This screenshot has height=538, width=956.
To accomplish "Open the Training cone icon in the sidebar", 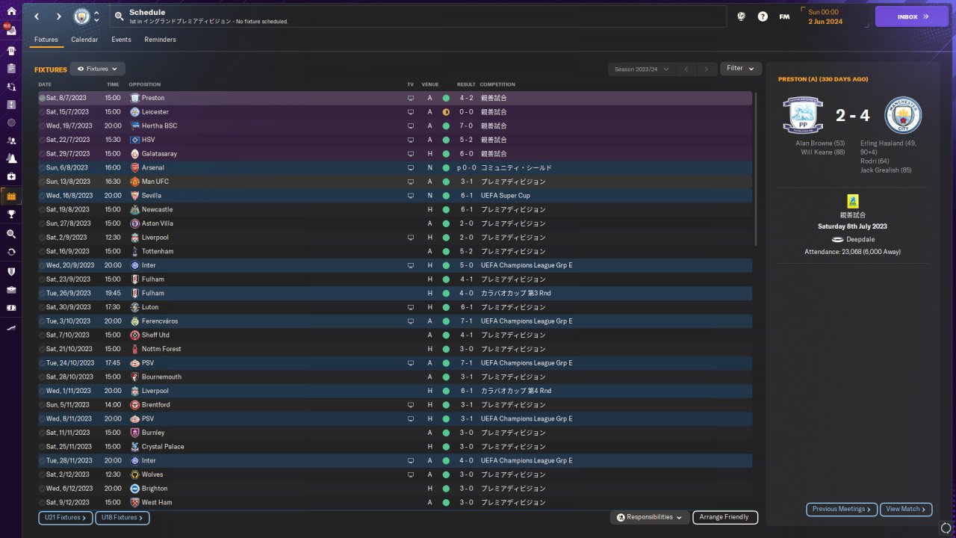I will click(x=11, y=158).
